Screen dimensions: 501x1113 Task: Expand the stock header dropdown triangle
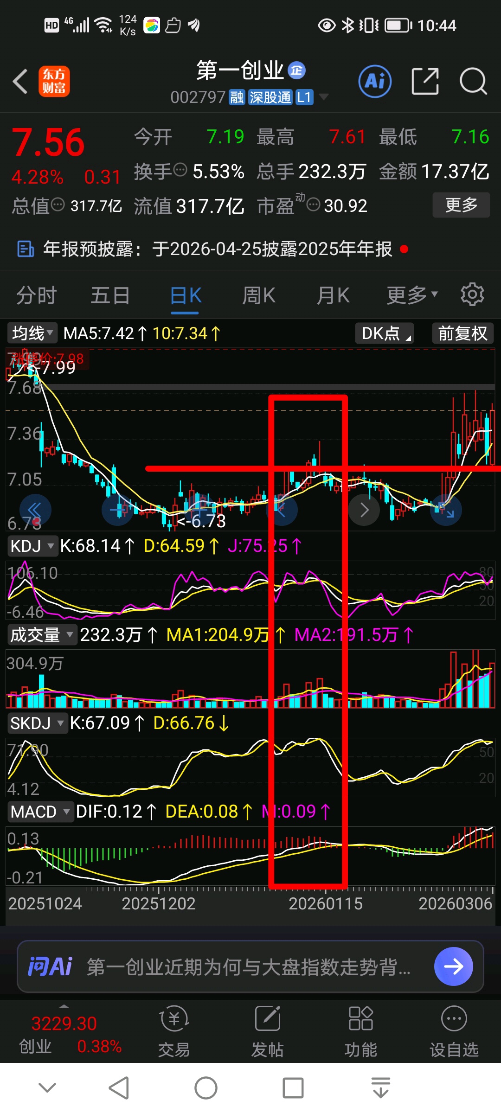(323, 97)
